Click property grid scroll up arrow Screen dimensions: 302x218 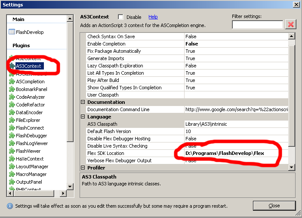(x=292, y=36)
